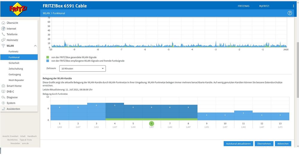
Task: Click the Übersicht home icon
Action: [4, 23]
